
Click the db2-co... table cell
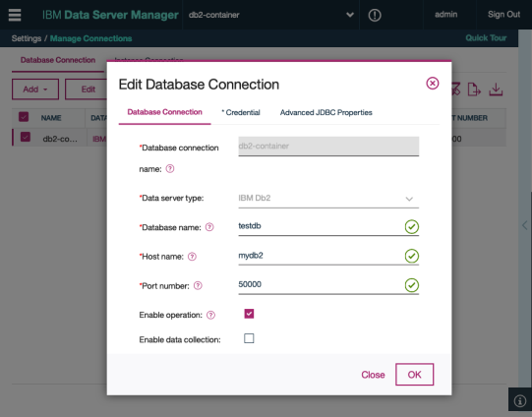tap(60, 139)
